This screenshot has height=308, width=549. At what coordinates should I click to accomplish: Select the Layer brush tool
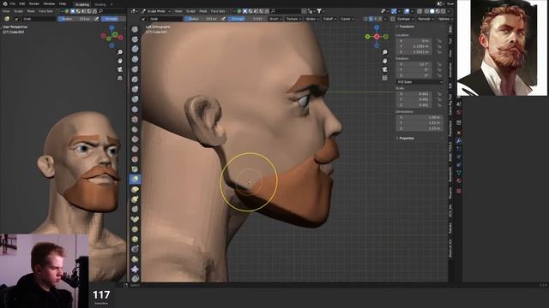[135, 80]
